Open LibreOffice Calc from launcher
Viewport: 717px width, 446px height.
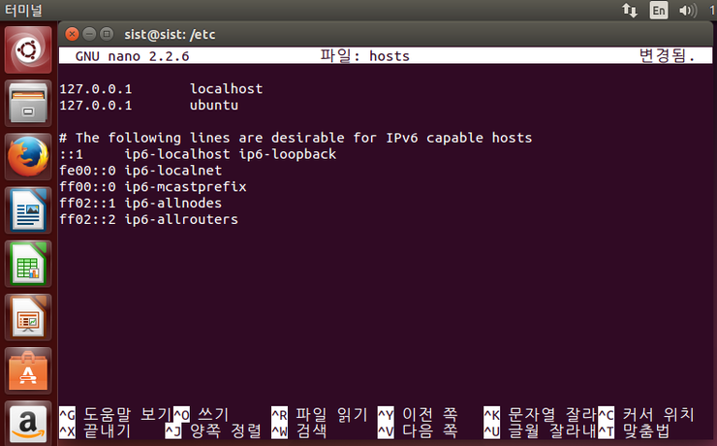28,264
